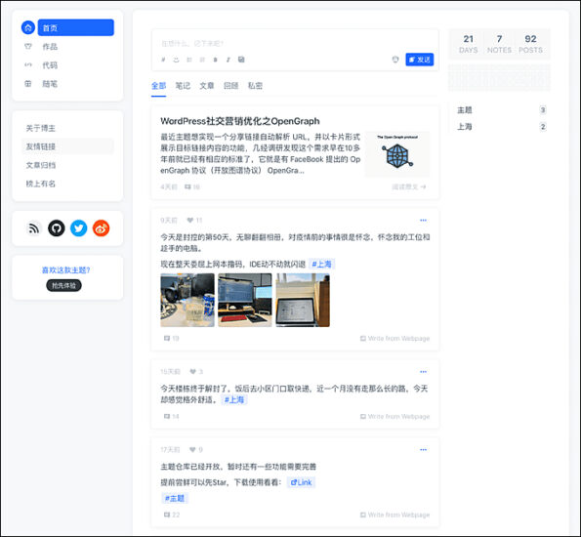
Task: Switch to the 回顾 tab
Action: click(x=230, y=86)
